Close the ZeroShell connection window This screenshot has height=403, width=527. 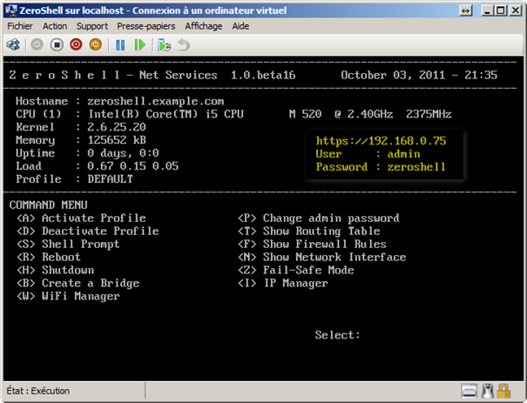515,10
